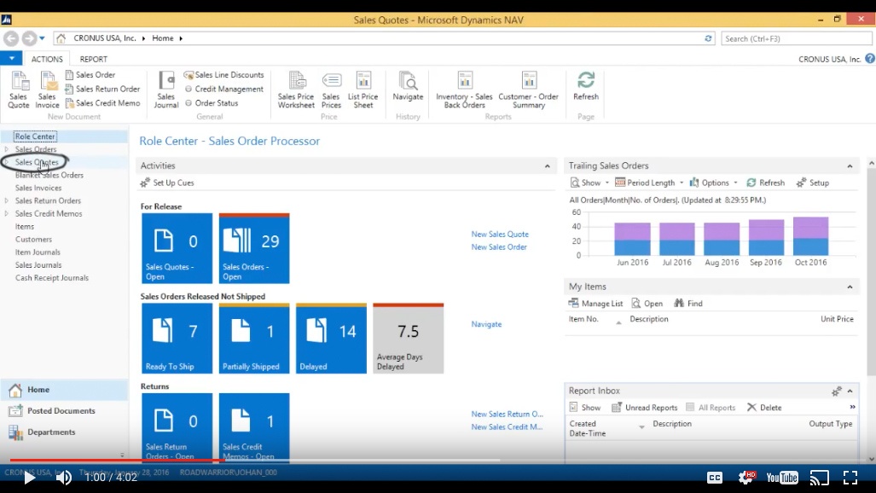The height and width of the screenshot is (493, 876).
Task: Click the New Sales Quote link
Action: tap(500, 235)
